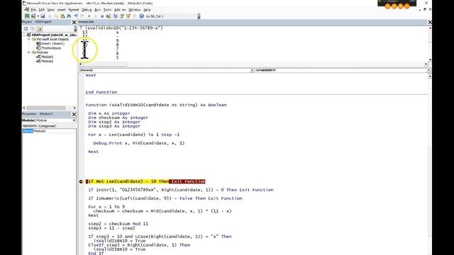Toggle the Design Mode toolbar icon
Viewport: 454px width, 255px height.
point(109,16)
